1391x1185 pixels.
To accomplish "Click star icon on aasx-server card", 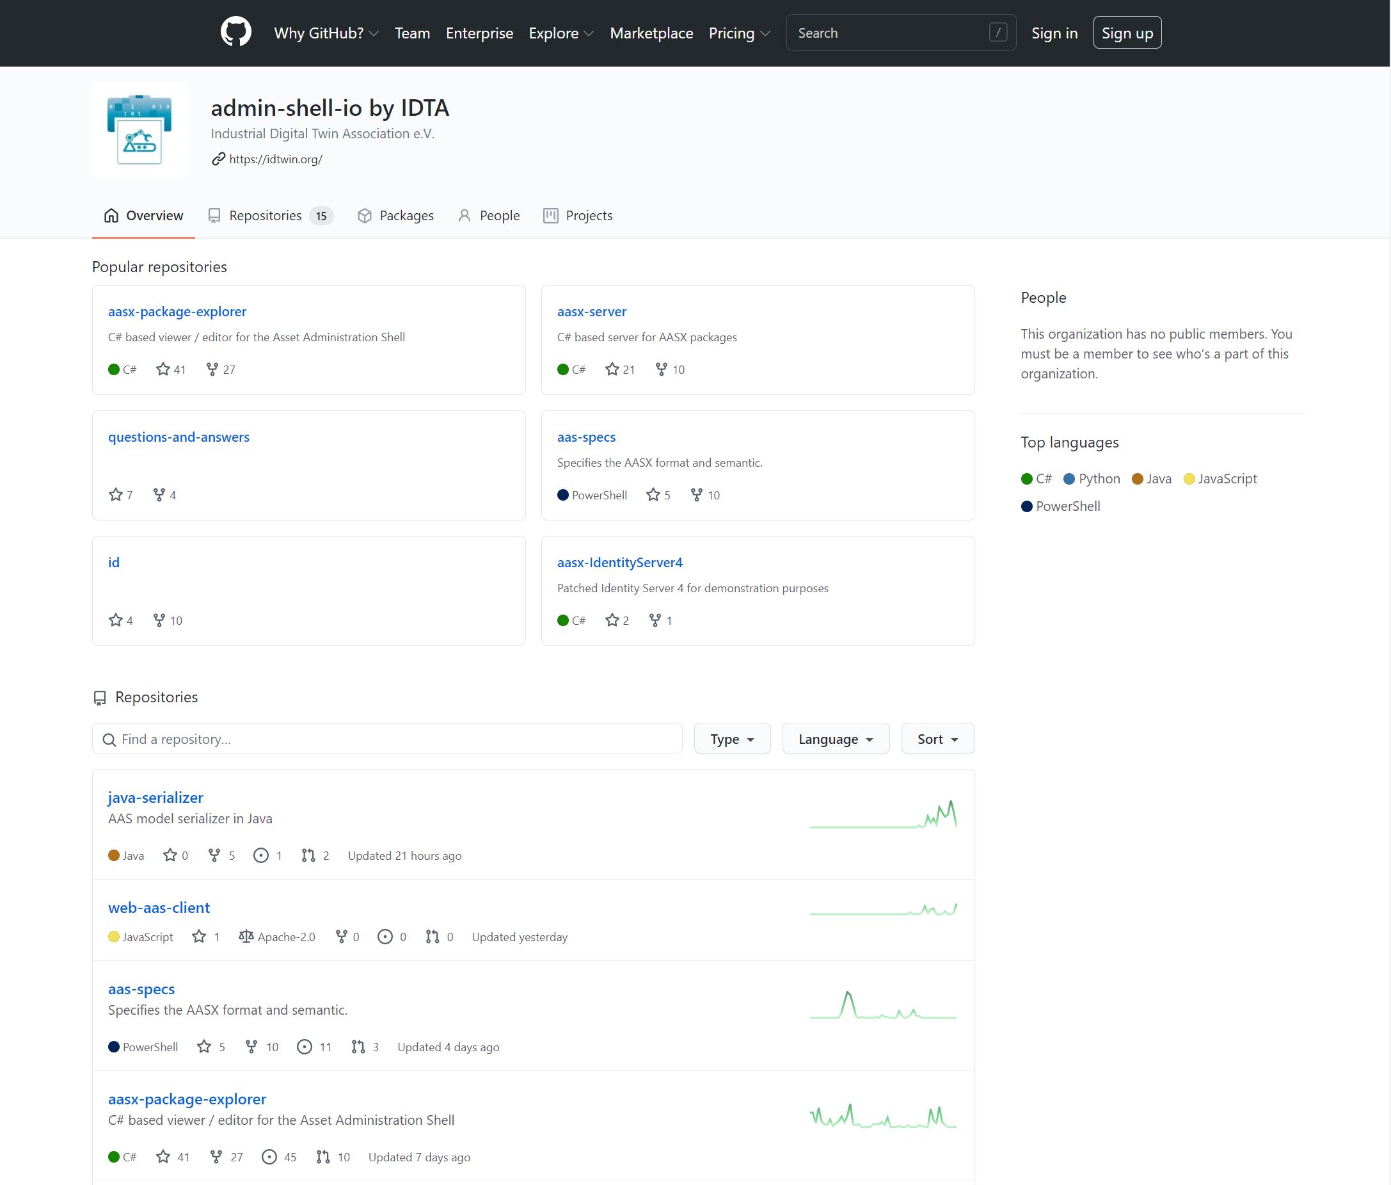I will (612, 369).
